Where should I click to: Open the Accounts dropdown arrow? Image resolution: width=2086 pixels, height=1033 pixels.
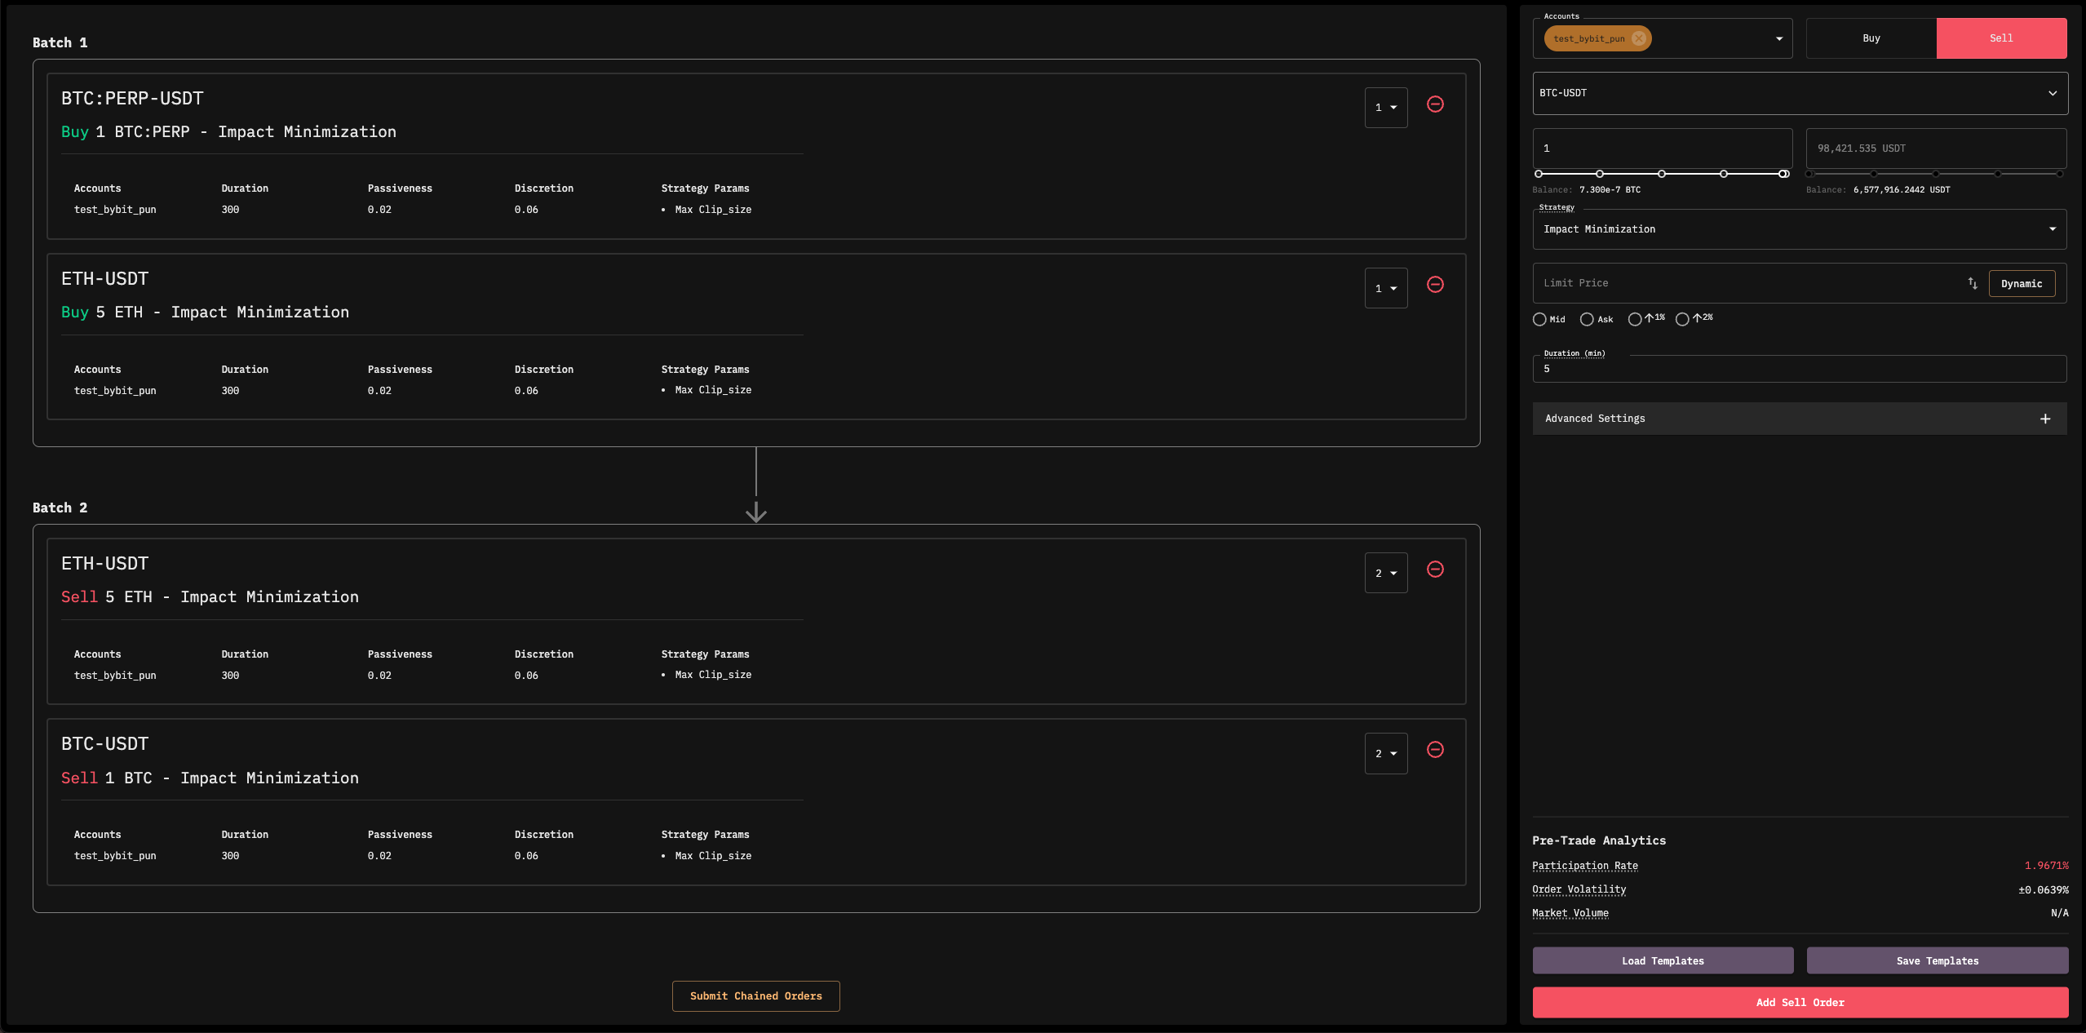click(x=1778, y=38)
